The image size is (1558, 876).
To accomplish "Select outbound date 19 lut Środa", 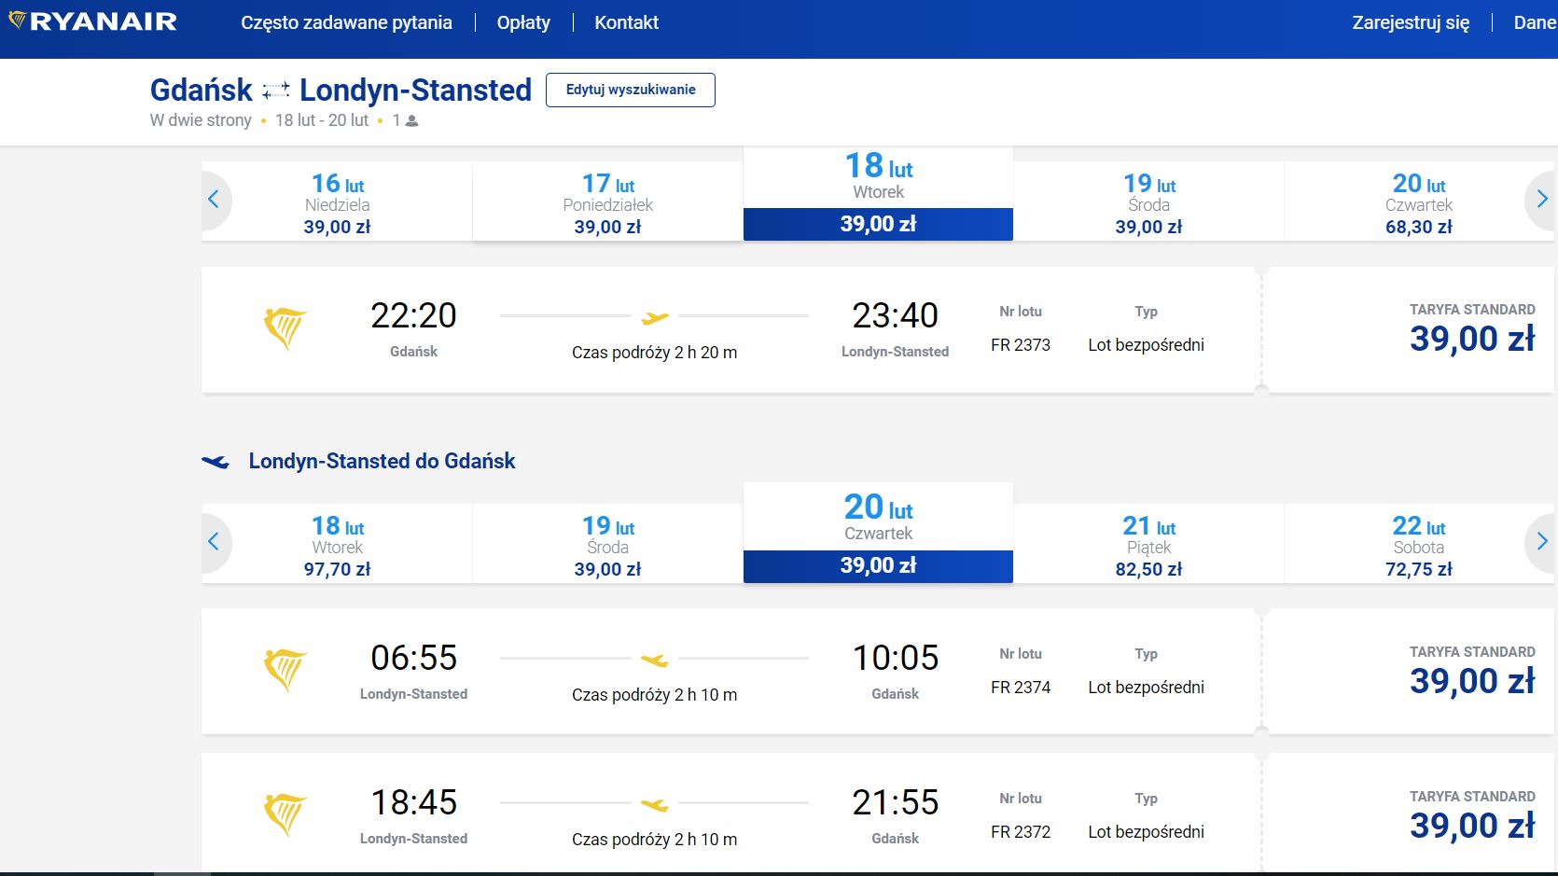I will [x=1148, y=202].
